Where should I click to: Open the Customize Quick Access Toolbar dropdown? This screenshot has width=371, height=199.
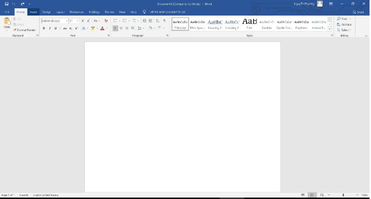coord(29,4)
